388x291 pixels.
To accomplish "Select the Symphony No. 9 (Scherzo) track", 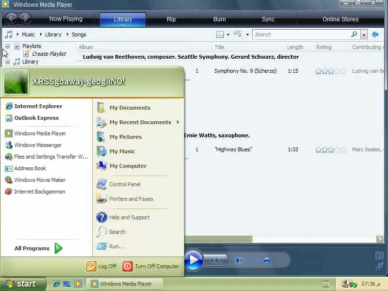I will (x=245, y=71).
